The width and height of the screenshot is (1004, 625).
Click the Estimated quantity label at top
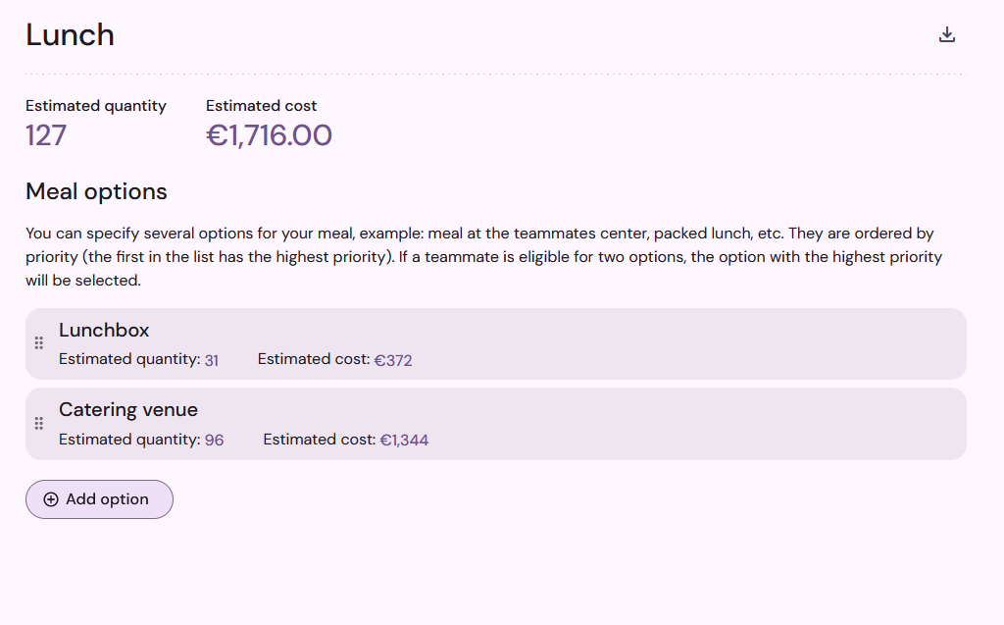point(96,106)
